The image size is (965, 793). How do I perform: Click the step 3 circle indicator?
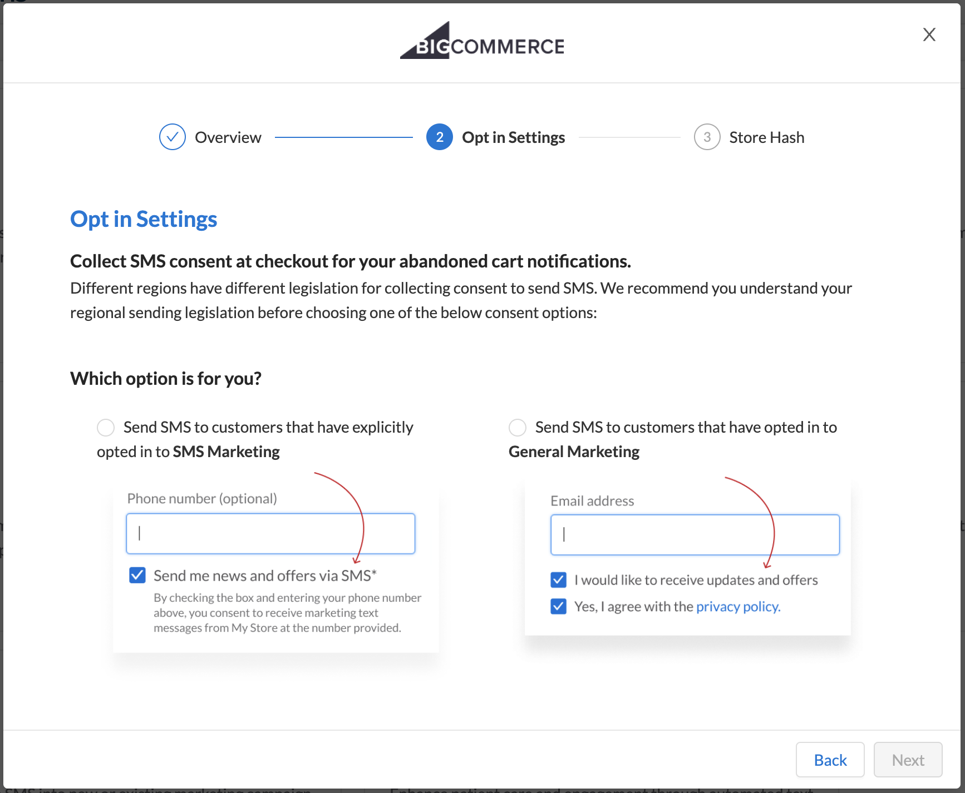[707, 137]
